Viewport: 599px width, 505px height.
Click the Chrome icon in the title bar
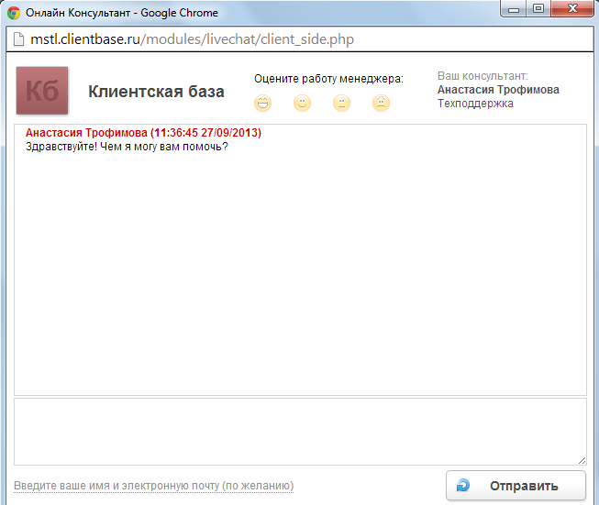click(14, 13)
